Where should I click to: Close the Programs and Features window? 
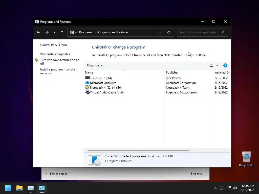pyautogui.click(x=225, y=22)
